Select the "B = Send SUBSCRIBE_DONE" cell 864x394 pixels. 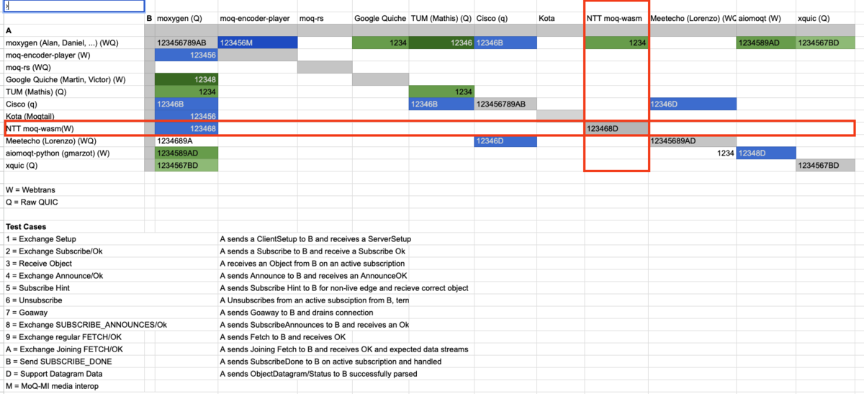tap(73, 362)
